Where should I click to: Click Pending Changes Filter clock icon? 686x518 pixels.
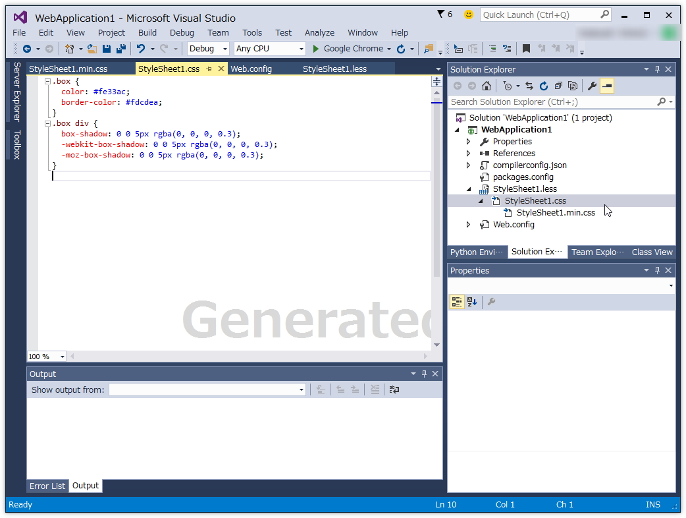pyautogui.click(x=508, y=86)
